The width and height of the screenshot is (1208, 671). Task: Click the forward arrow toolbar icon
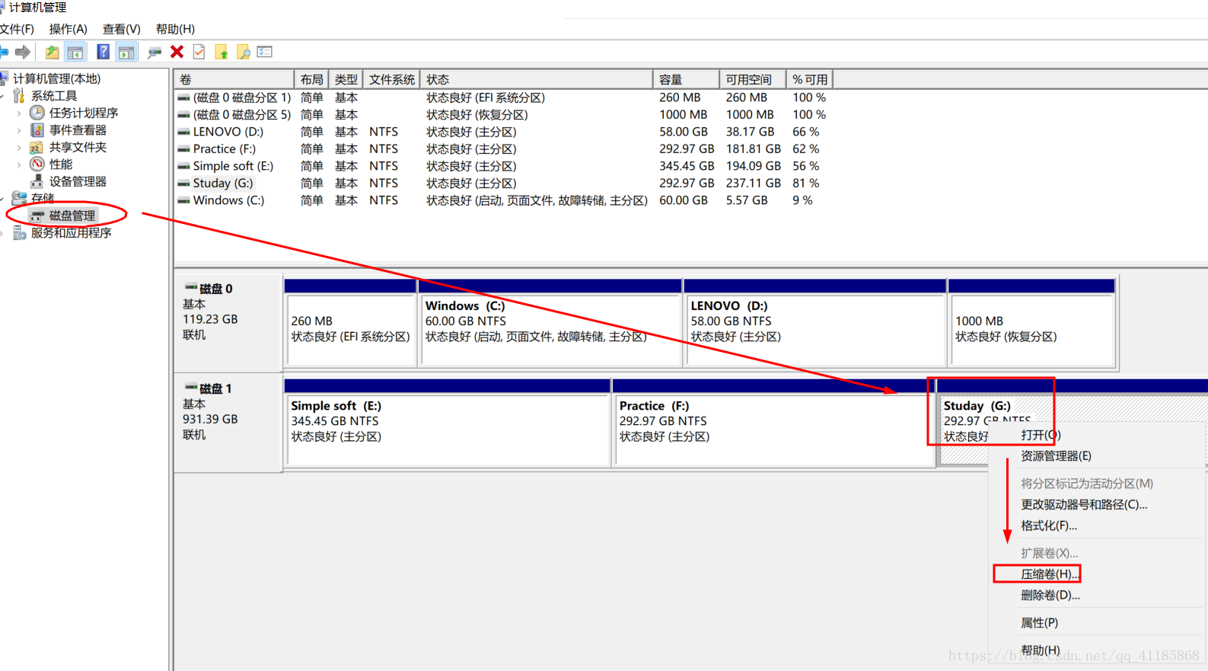(23, 52)
